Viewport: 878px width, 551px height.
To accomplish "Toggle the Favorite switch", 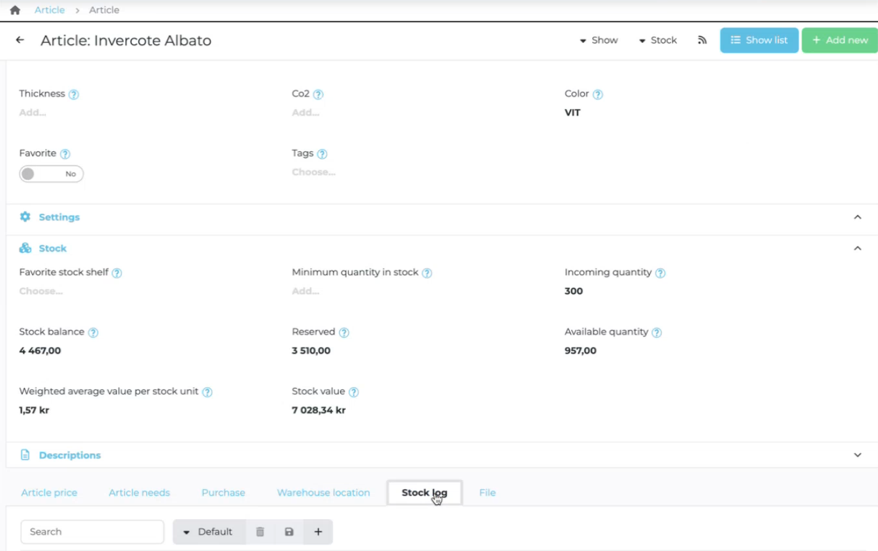I will (51, 174).
